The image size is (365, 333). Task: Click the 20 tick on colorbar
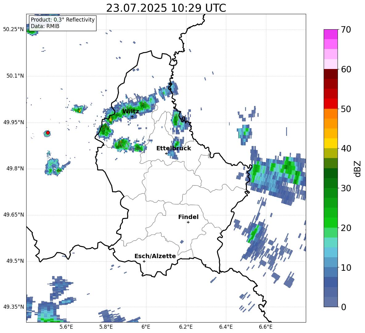(346, 228)
